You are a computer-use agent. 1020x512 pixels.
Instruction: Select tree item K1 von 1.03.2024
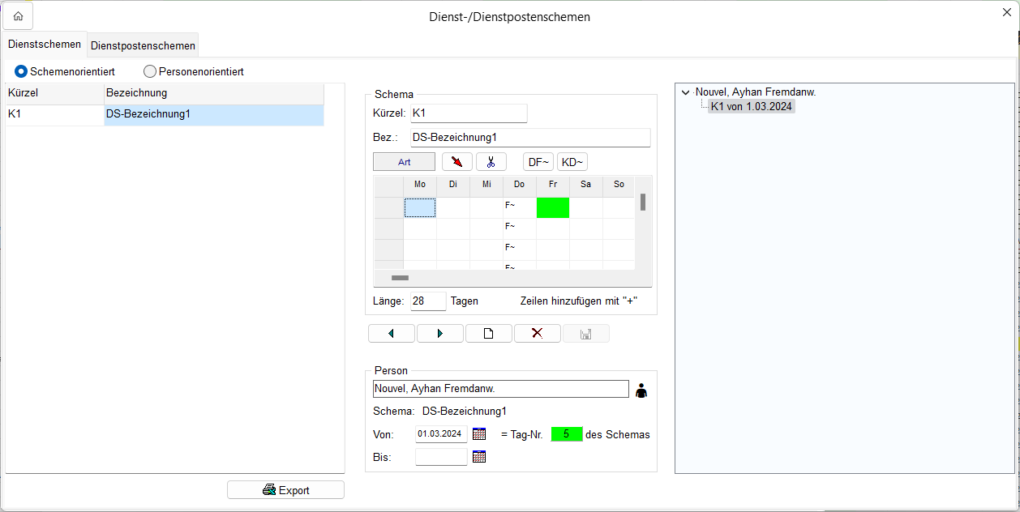(751, 106)
